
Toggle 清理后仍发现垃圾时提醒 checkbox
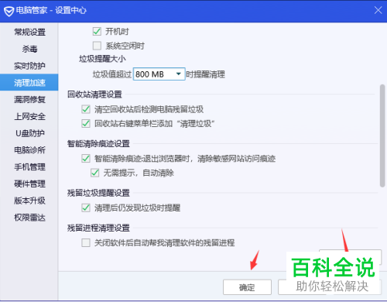tap(86, 208)
